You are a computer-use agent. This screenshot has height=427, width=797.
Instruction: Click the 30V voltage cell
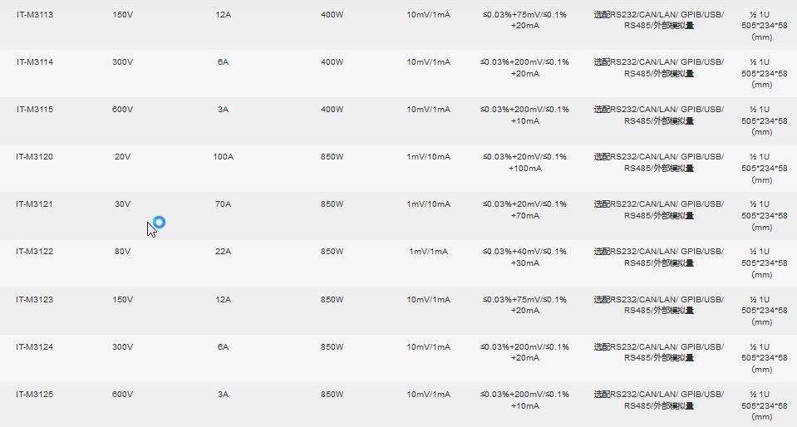point(122,204)
